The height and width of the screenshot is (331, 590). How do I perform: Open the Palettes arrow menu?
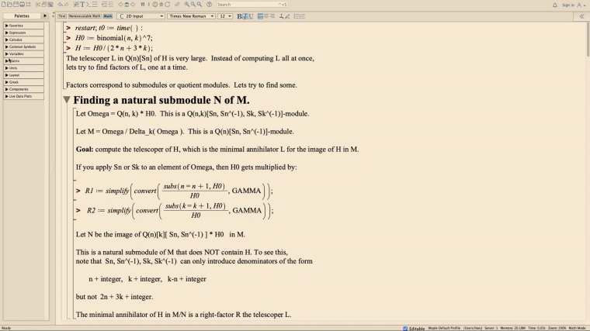click(x=45, y=16)
